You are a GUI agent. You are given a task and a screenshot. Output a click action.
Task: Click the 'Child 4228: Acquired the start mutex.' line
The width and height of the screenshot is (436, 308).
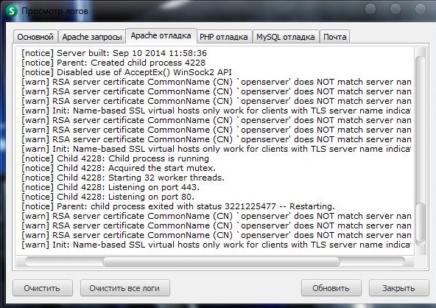(119, 168)
